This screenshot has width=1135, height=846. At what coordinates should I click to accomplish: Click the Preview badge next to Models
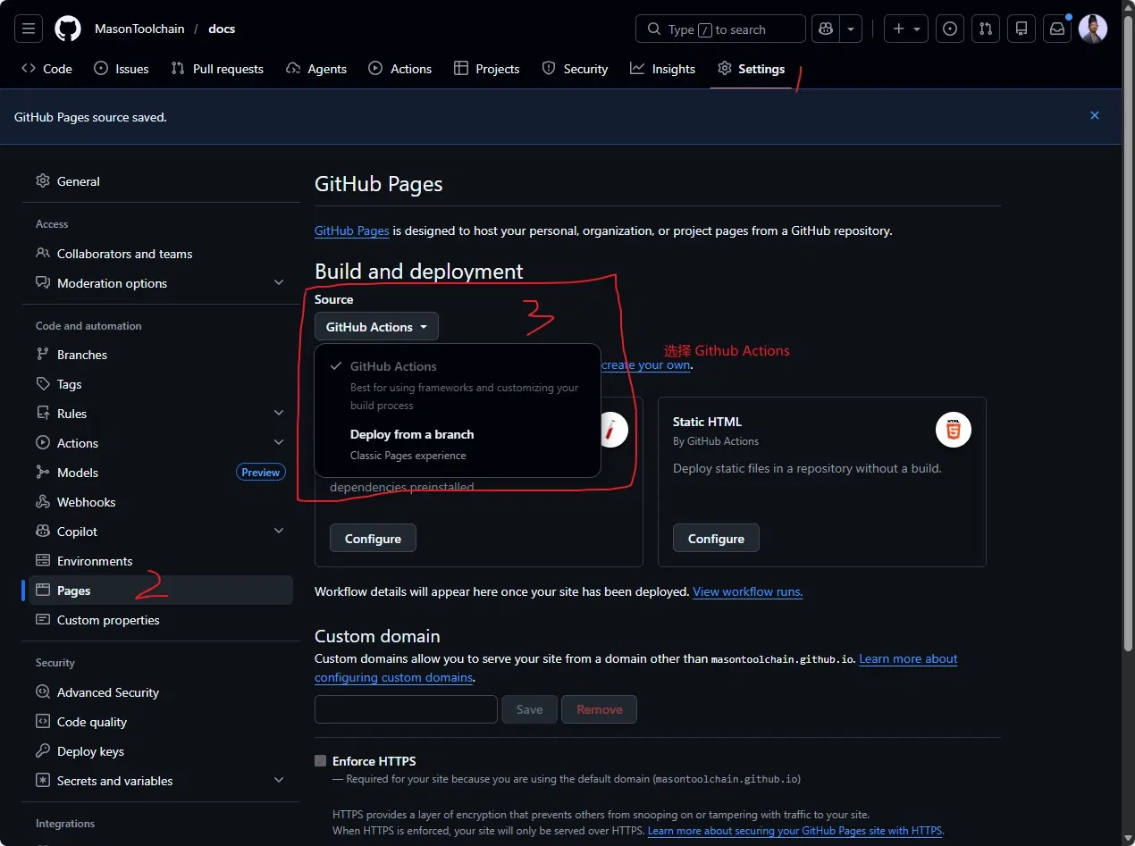point(261,473)
